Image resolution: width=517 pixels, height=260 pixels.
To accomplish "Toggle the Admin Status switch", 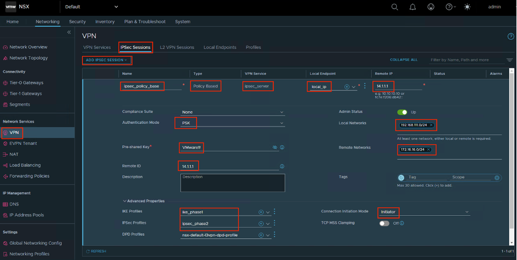I will tap(403, 112).
